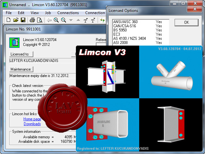
Task: Click Available disk space value 160790
Action: click(x=66, y=141)
